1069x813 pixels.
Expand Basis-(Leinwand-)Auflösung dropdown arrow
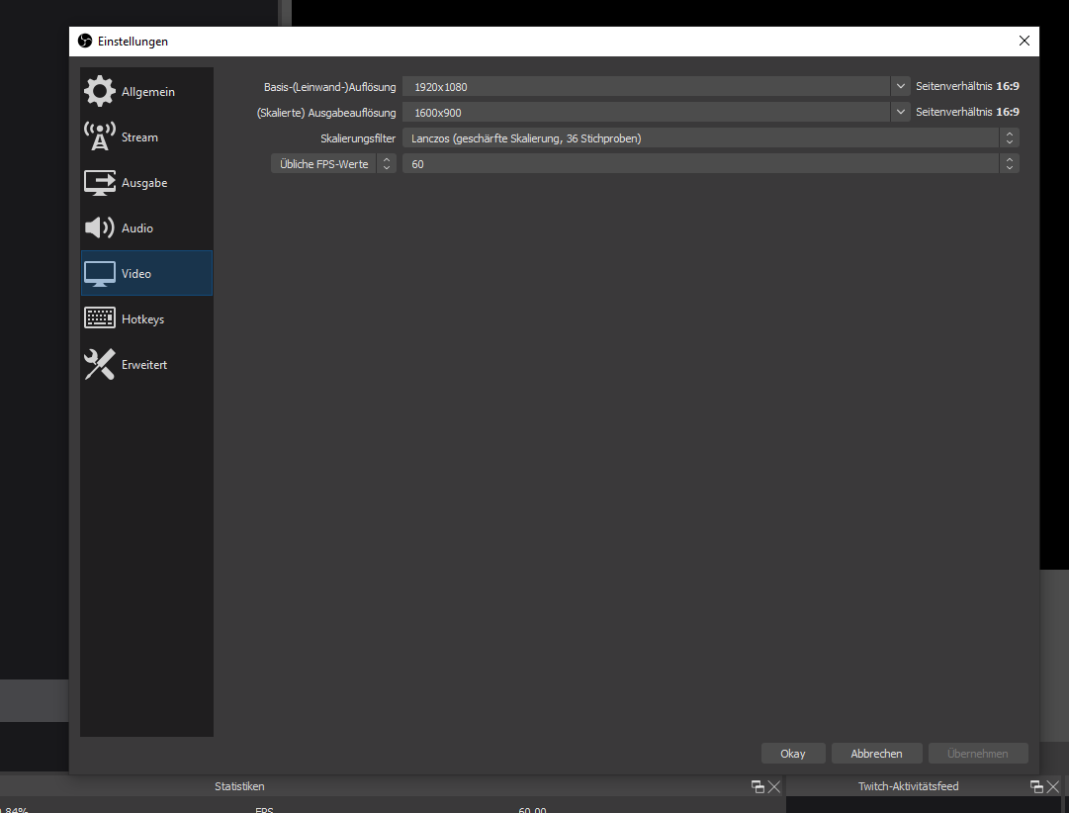coord(900,87)
